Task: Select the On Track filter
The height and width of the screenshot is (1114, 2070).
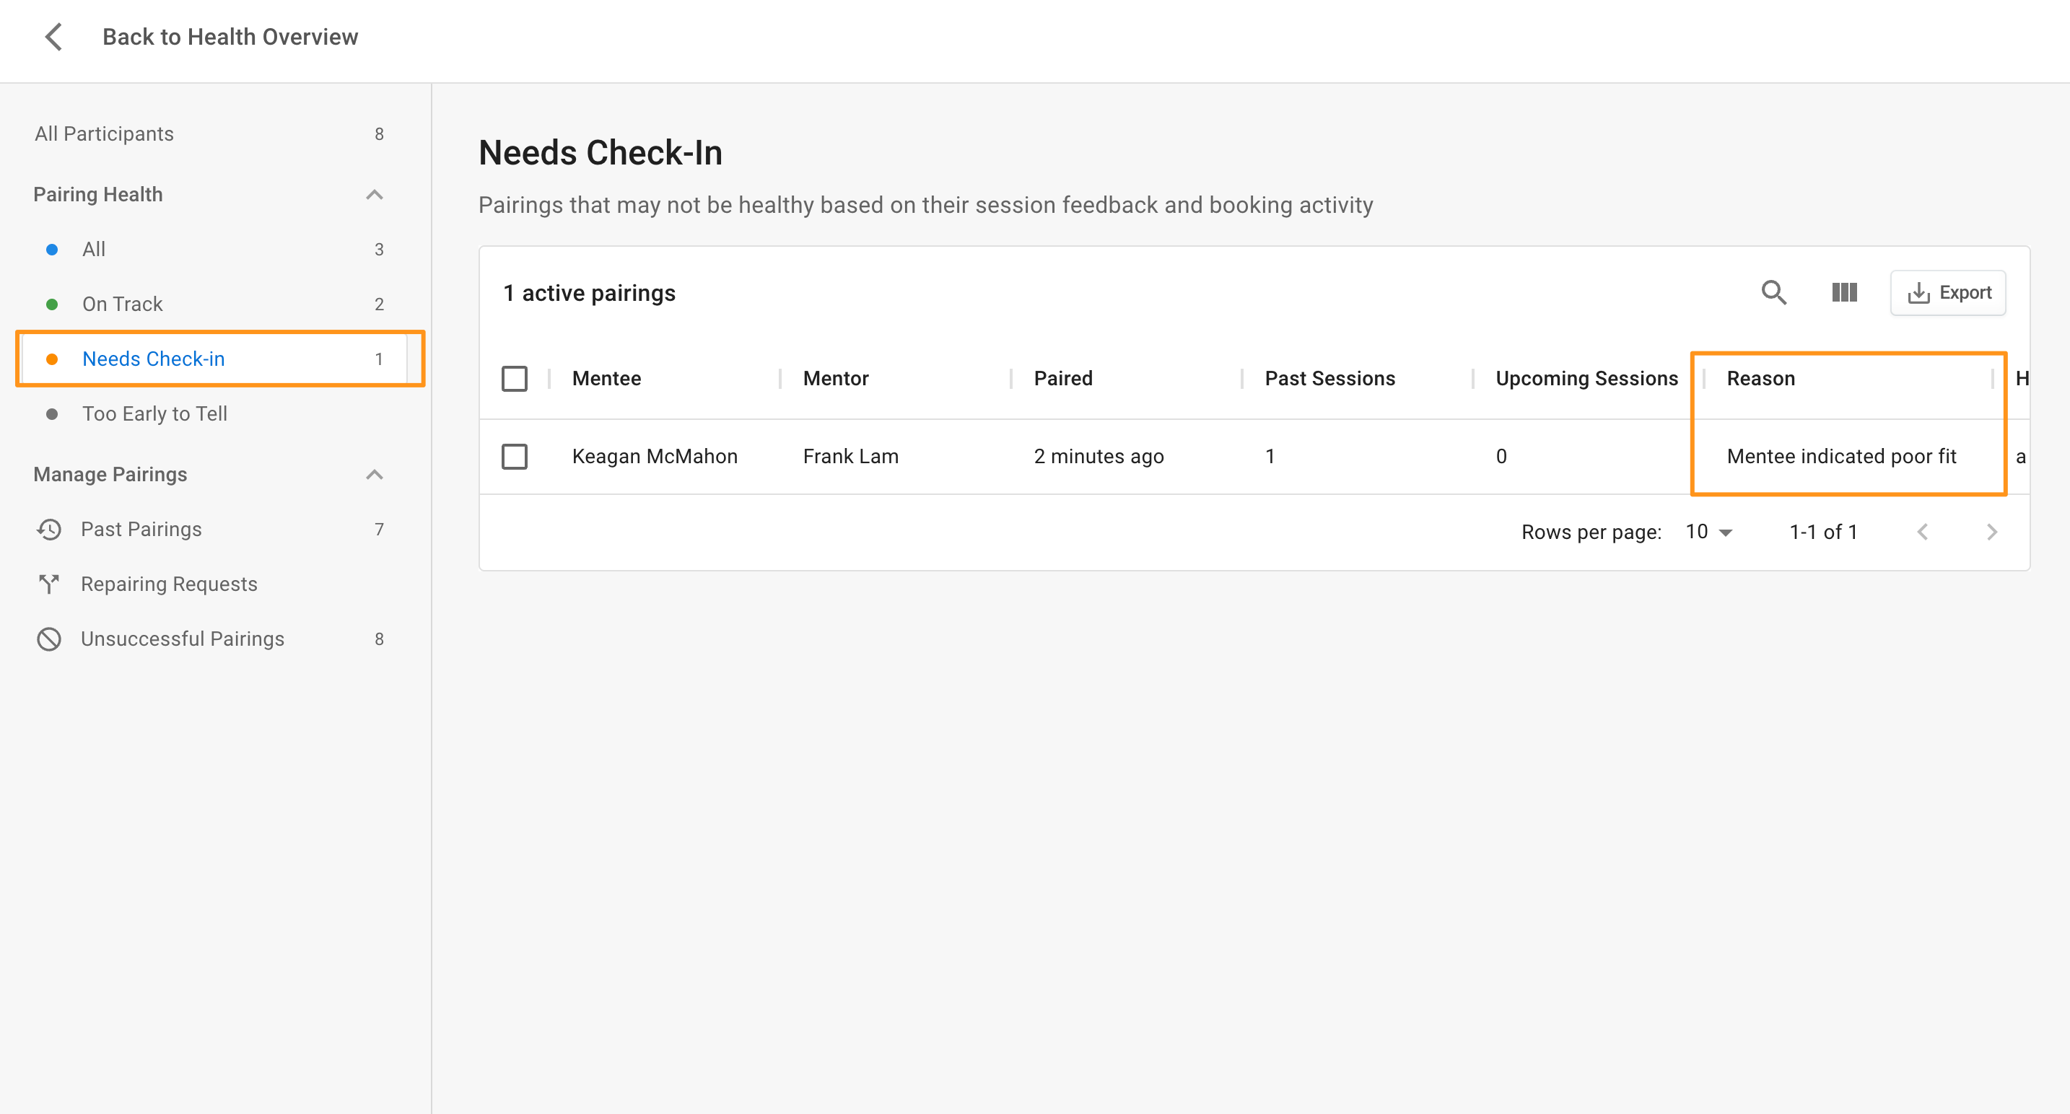Action: 214,304
